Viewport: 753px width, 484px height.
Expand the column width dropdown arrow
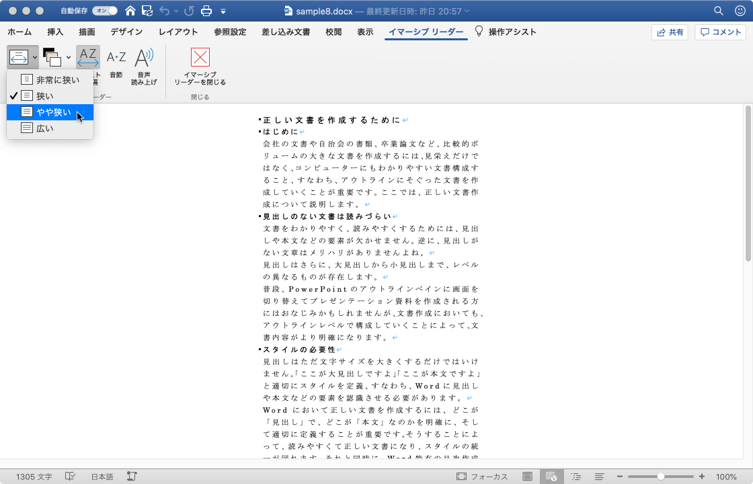pyautogui.click(x=34, y=58)
